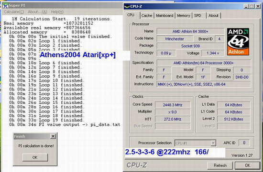Click the HTT value 272.0 MHz
Image resolution: width=263 pixels, height=172 pixels.
(173, 119)
